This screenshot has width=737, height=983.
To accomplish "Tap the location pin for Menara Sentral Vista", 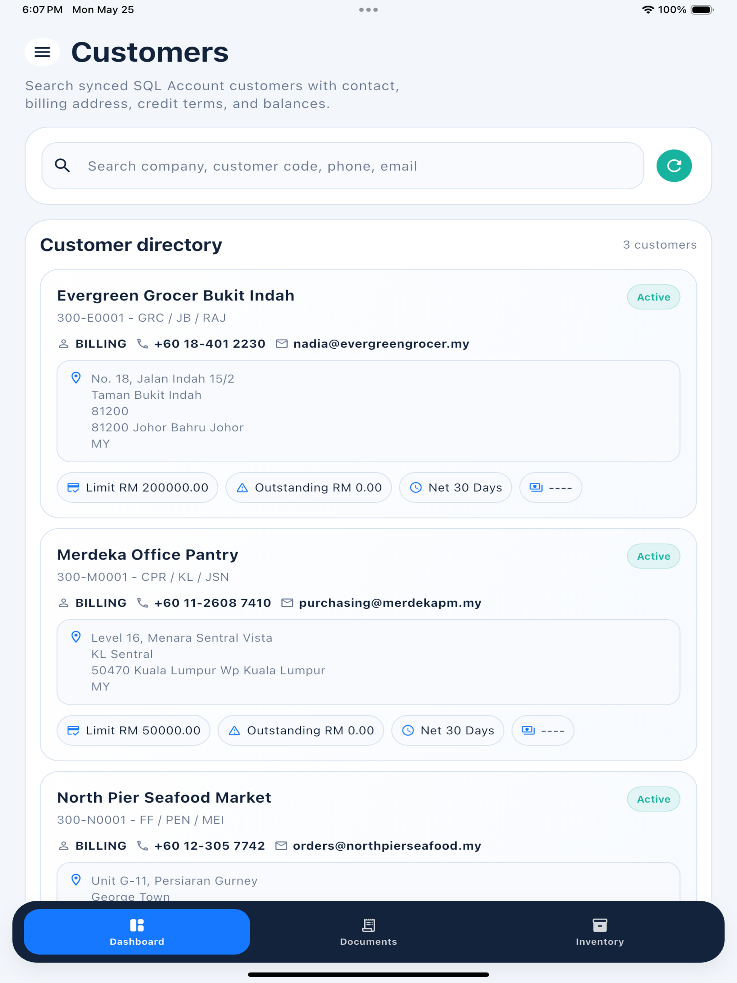I will [x=76, y=637].
